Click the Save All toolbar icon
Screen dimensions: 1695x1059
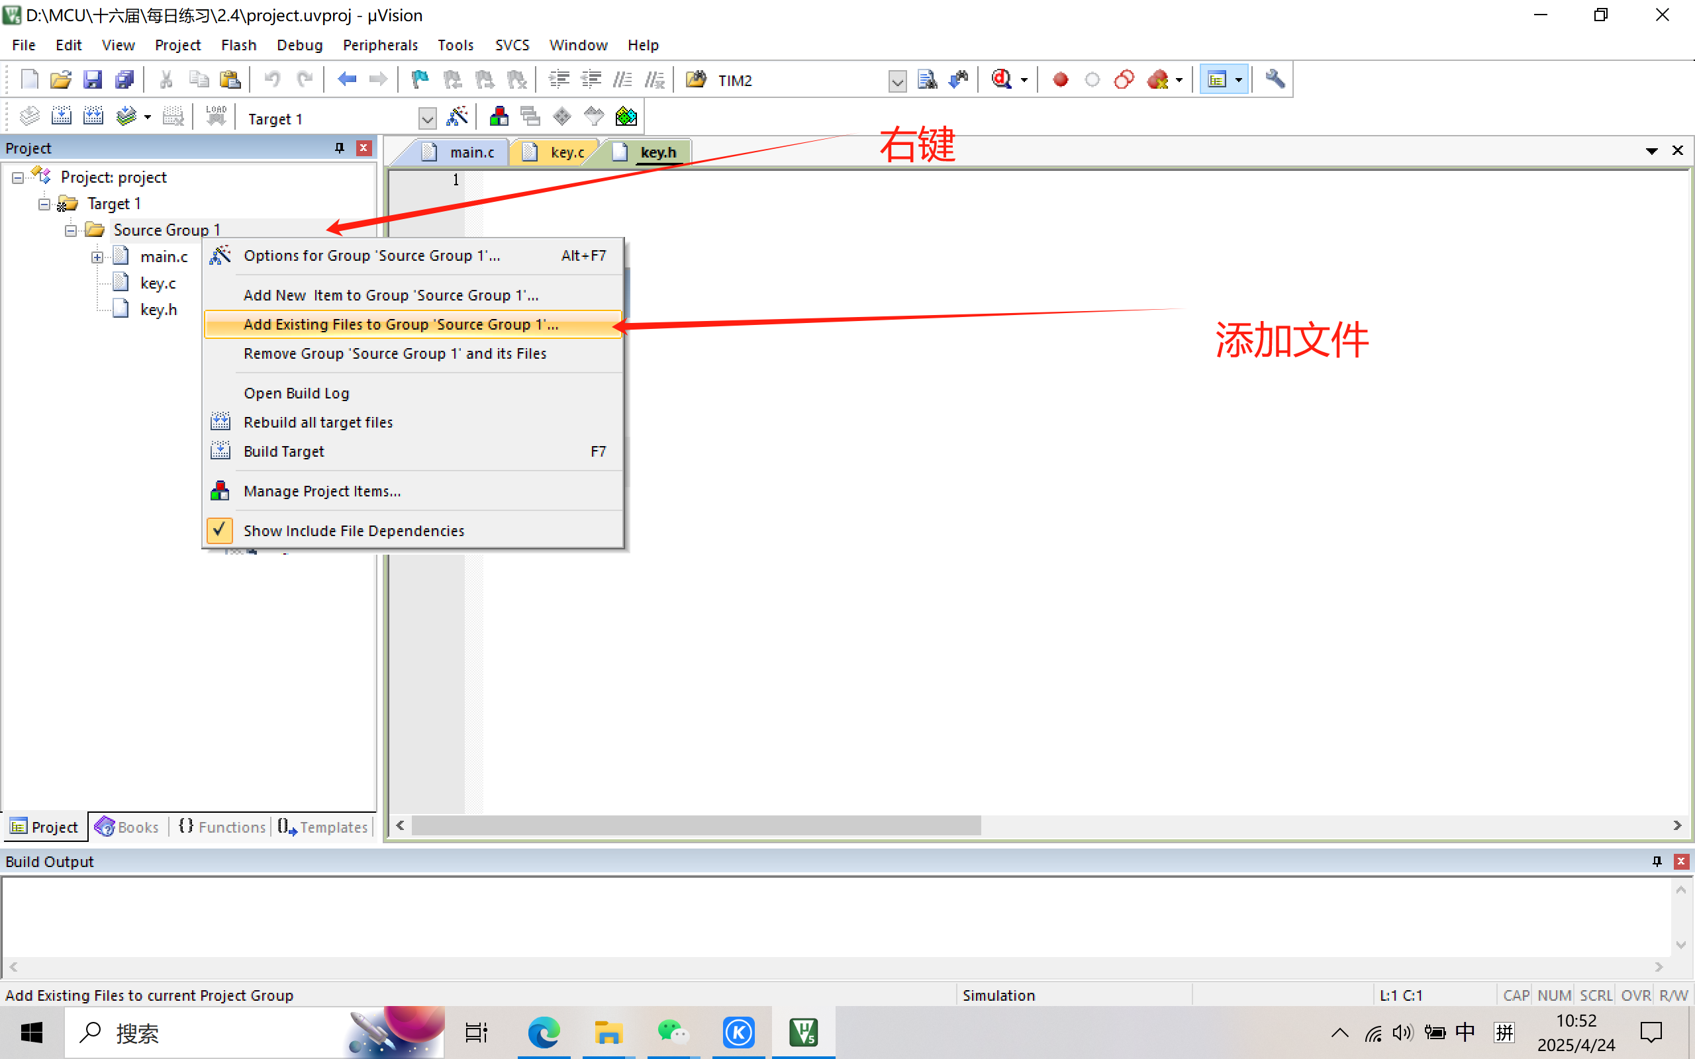(x=124, y=80)
